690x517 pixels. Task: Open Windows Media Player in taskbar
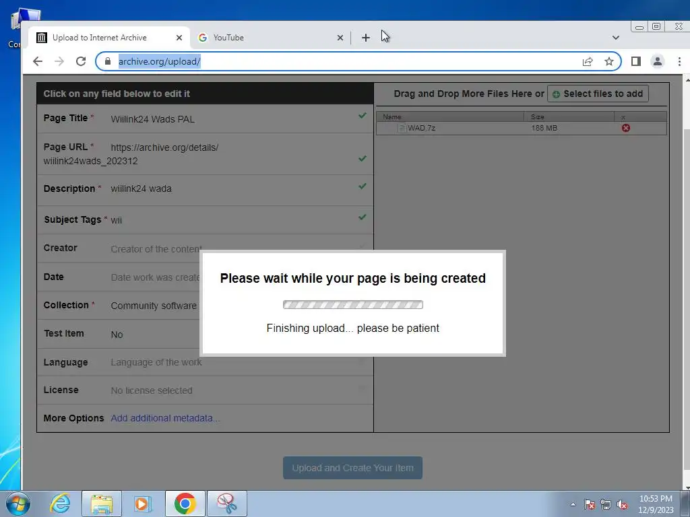coord(143,504)
